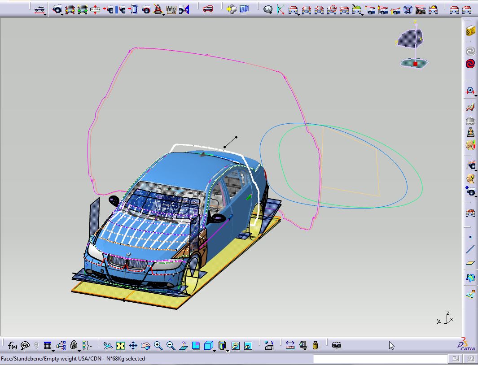
Task: Expand the isometric view cube dropdown
Action: click(215, 350)
